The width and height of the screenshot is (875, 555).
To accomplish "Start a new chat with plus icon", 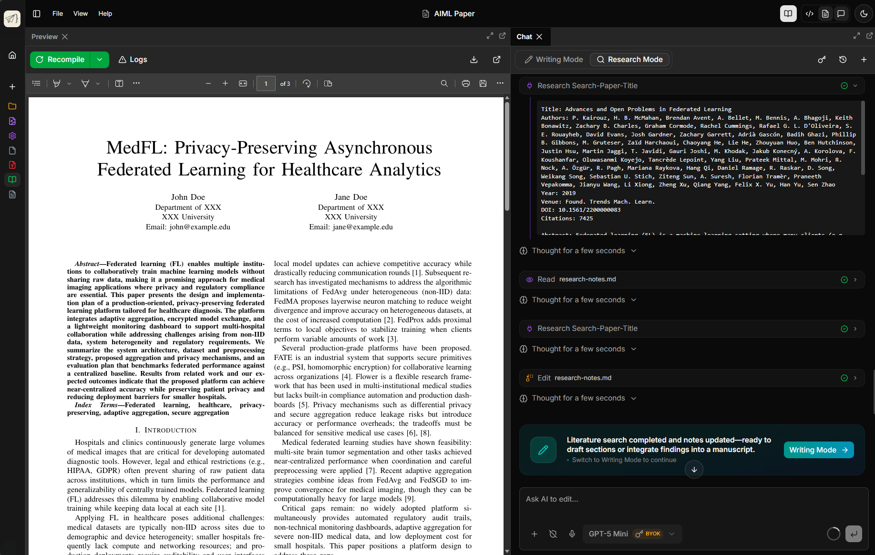I will (x=864, y=60).
